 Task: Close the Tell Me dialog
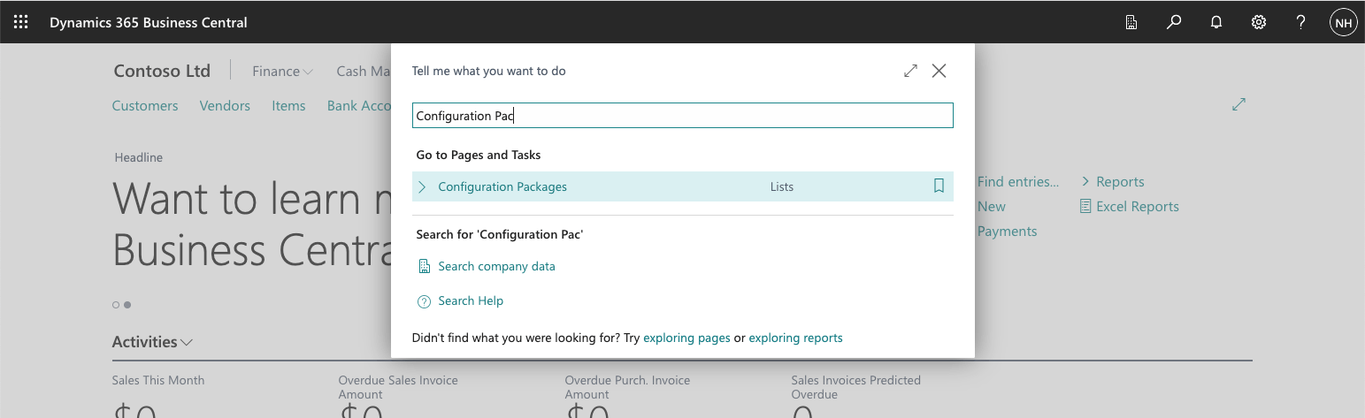tap(939, 71)
